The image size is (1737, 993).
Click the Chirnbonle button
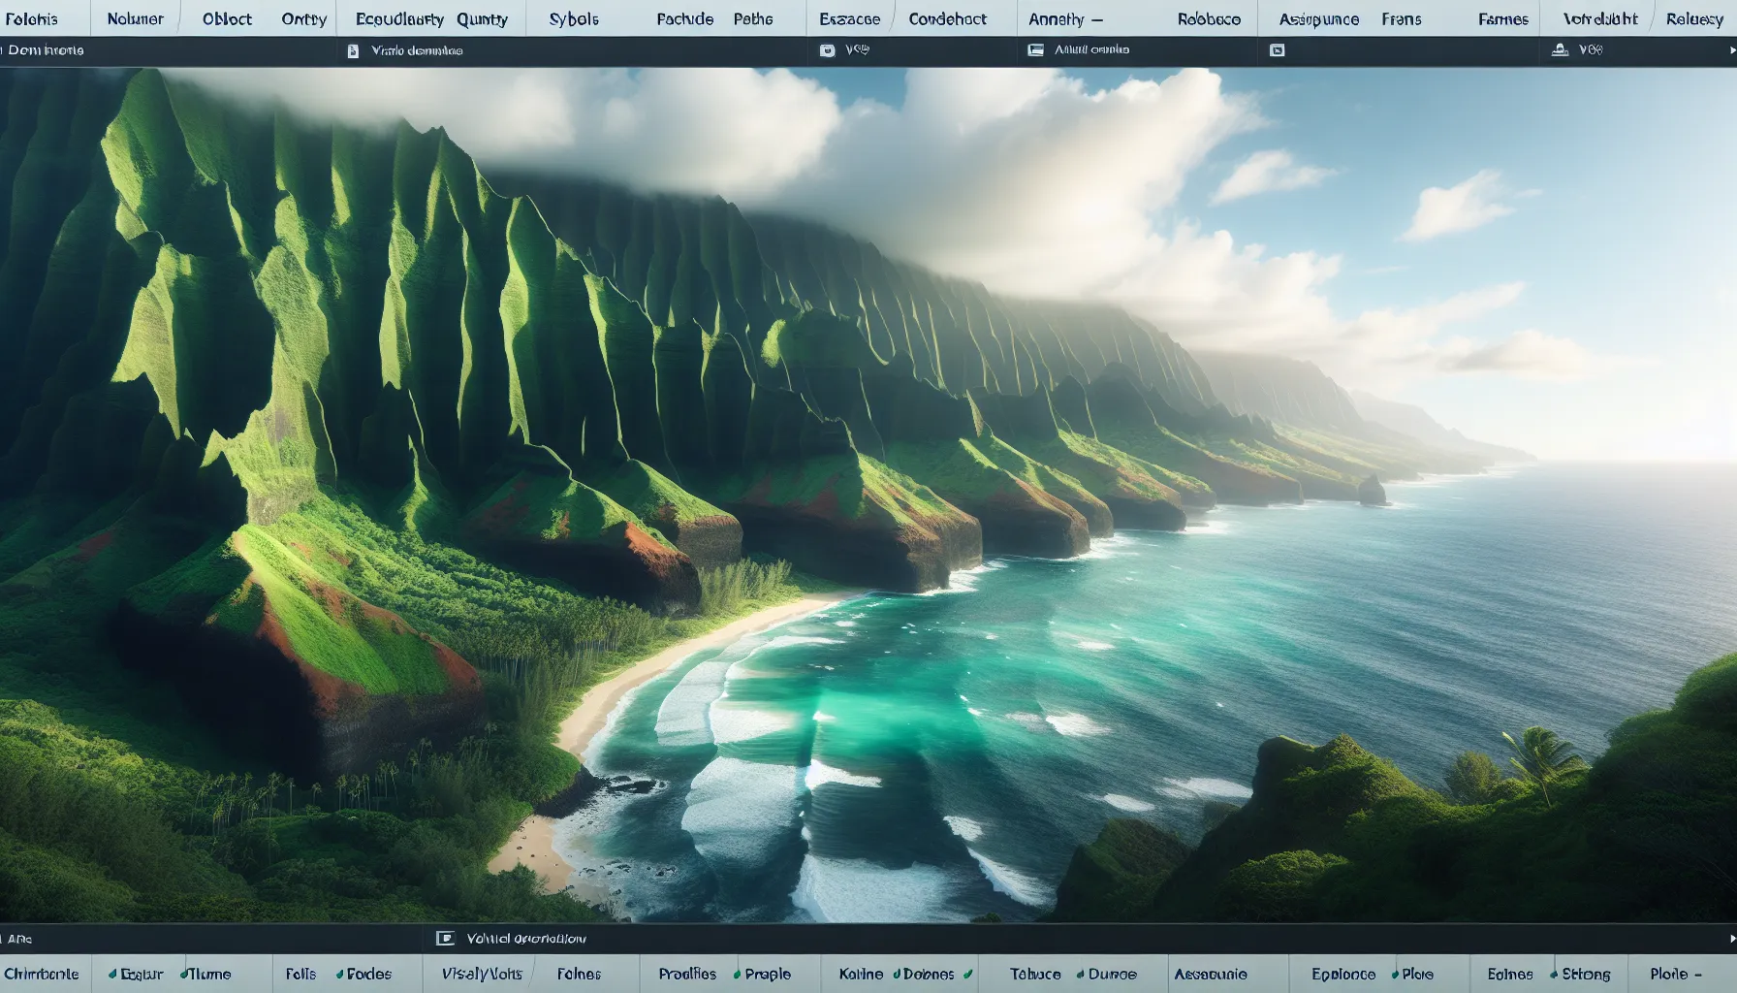click(x=42, y=974)
